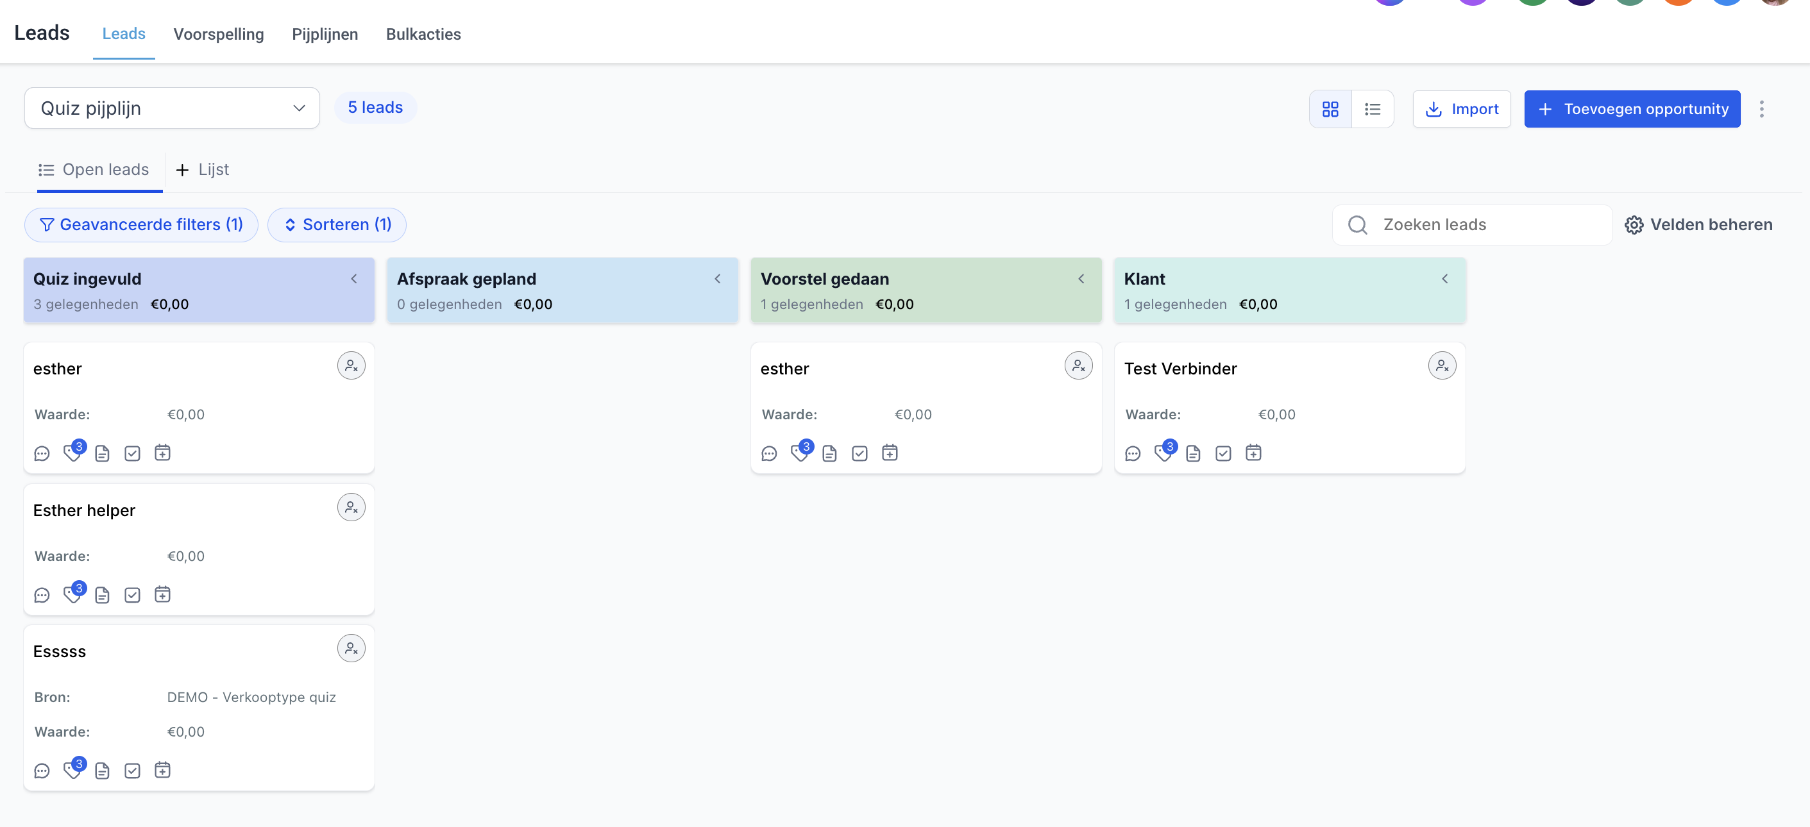Open conversation icon on Esther helper card
This screenshot has height=827, width=1810.
42,596
